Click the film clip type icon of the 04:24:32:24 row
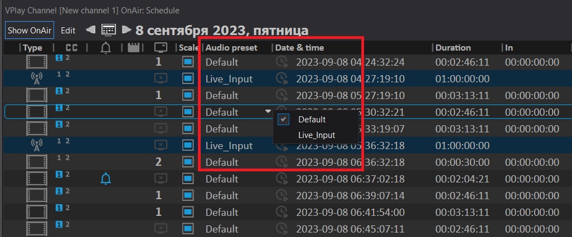 click(36, 62)
